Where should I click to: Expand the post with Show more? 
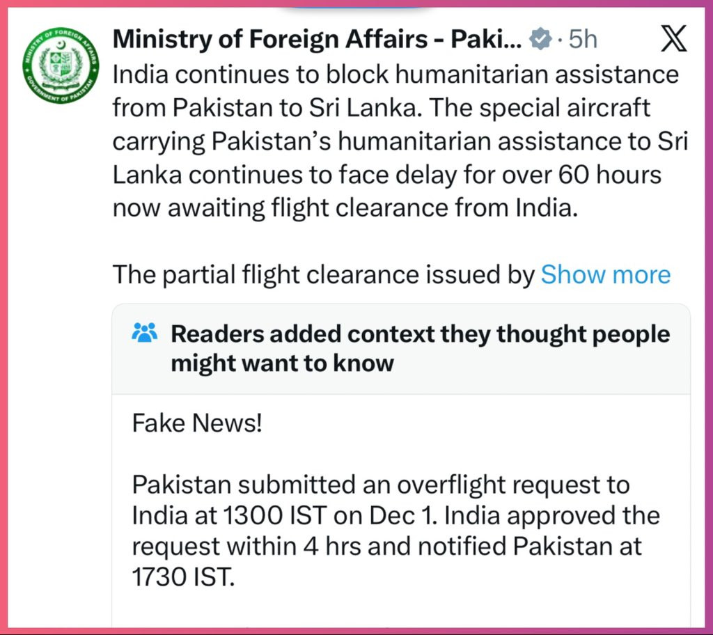pyautogui.click(x=605, y=275)
